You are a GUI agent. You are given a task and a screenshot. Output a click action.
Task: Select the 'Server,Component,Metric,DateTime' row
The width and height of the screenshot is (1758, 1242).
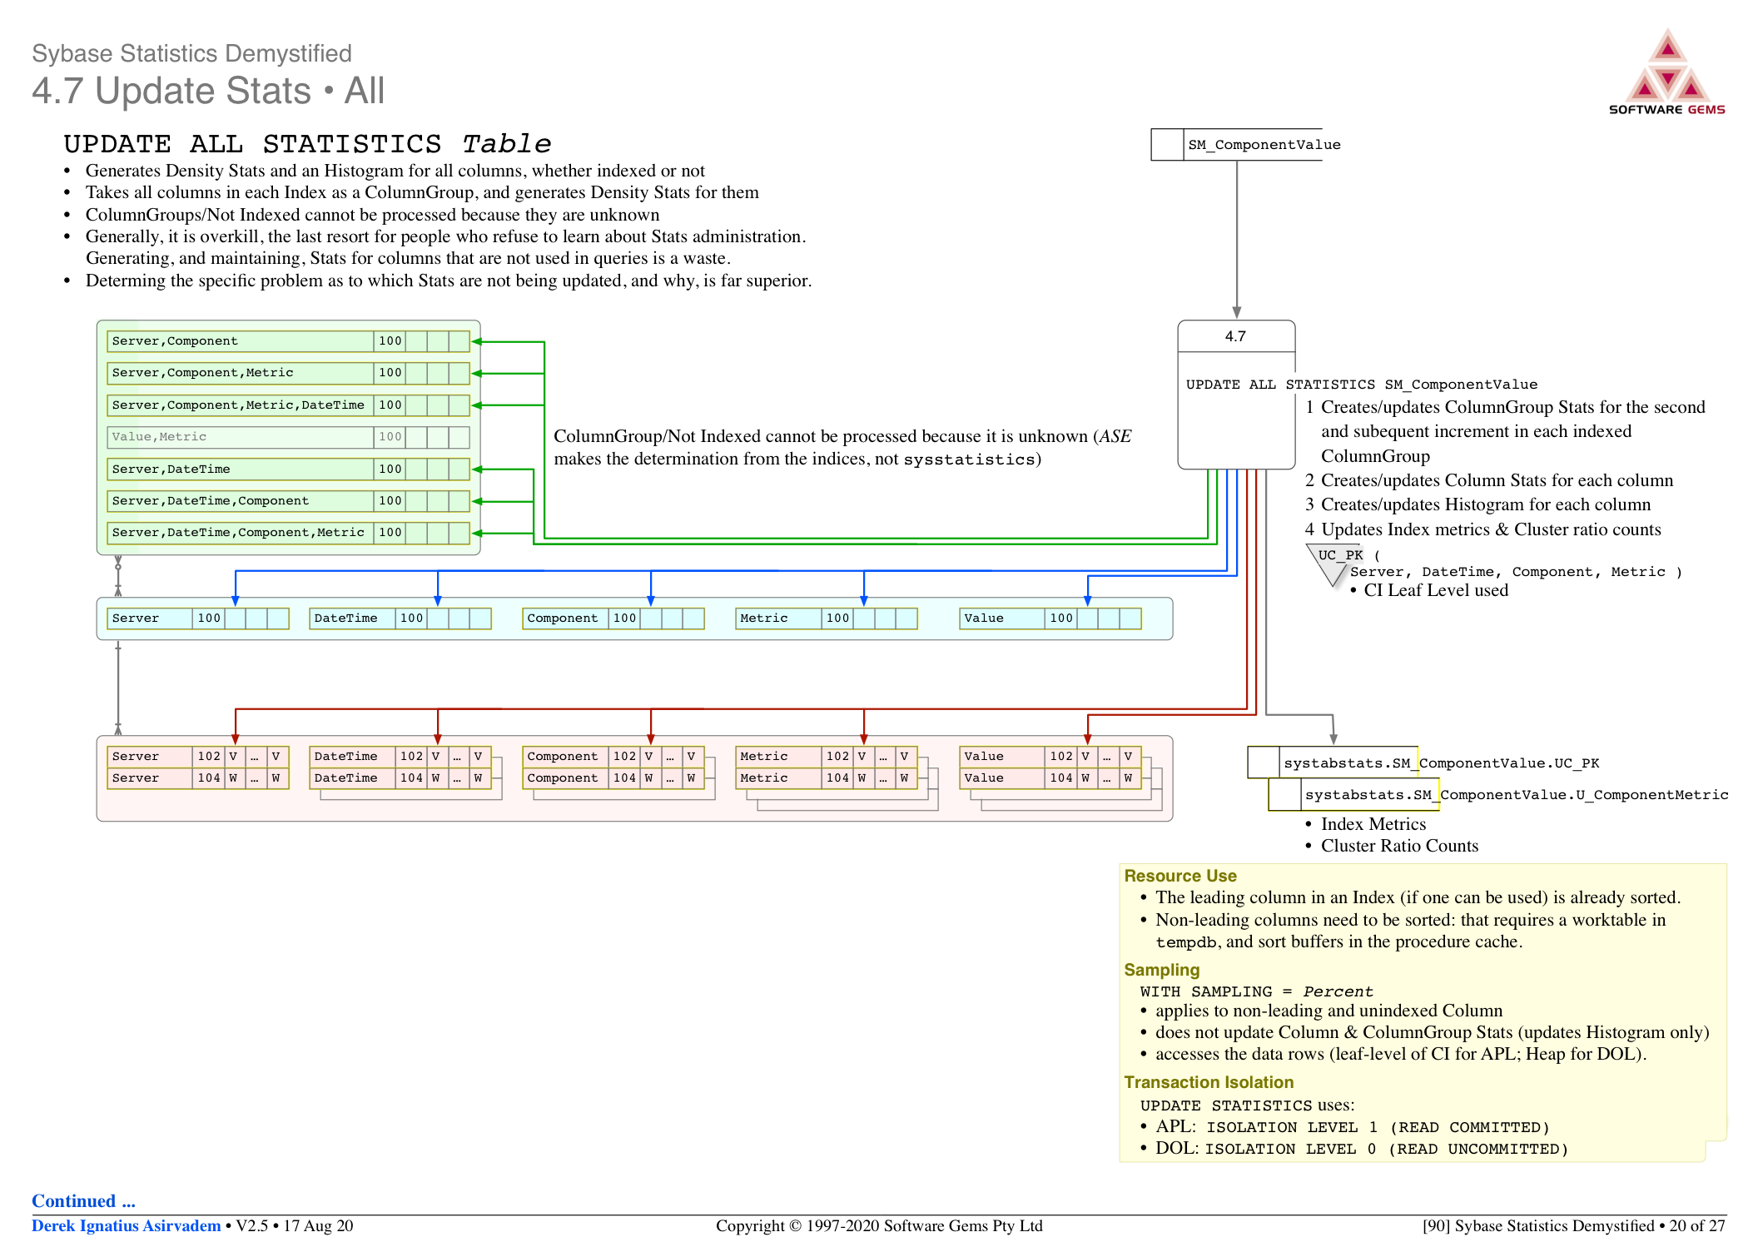click(288, 405)
